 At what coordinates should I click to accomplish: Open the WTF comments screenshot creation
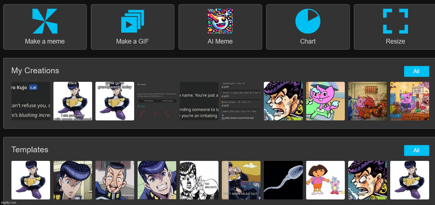pyautogui.click(x=241, y=101)
